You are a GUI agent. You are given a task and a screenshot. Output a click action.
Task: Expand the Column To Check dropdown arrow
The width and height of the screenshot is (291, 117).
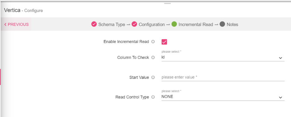tap(280, 58)
